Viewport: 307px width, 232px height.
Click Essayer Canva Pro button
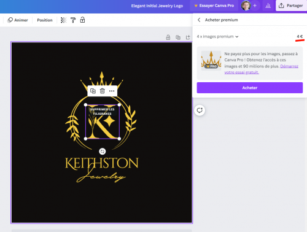(214, 6)
